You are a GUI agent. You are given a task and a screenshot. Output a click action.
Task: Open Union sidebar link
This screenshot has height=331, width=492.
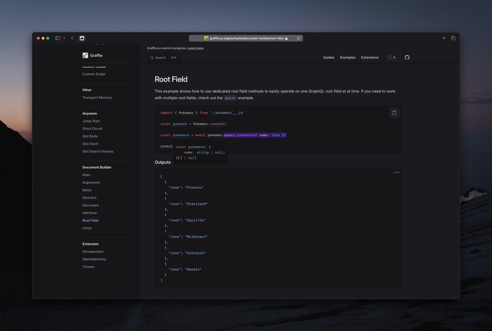[87, 228]
